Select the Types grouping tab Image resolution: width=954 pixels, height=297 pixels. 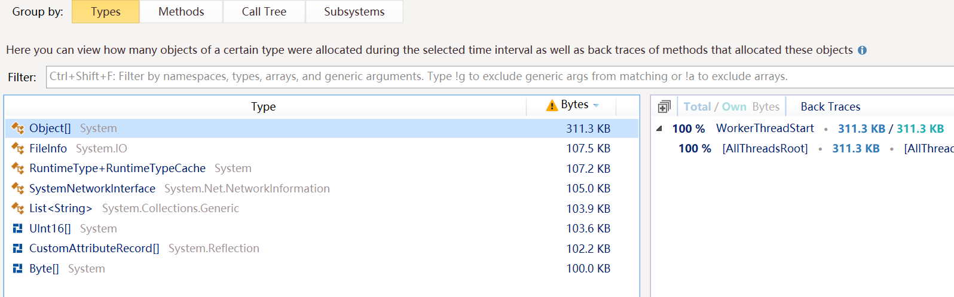point(106,11)
